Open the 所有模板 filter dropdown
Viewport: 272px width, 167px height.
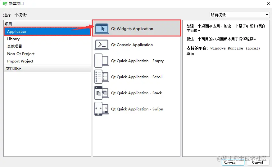coord(240,15)
